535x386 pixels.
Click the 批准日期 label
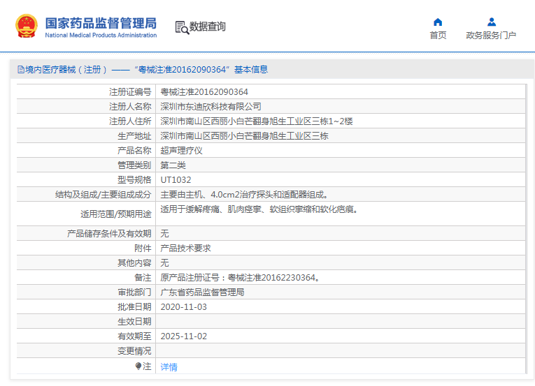[x=134, y=307]
